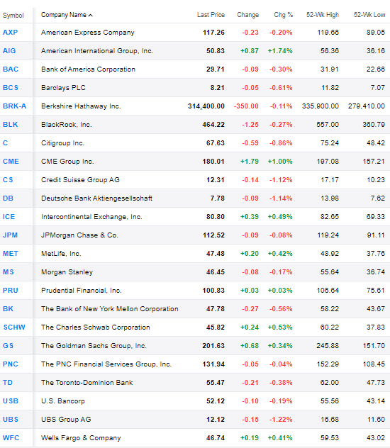Click the +1.74% change percent value
Screen dimensions: 390x448
280,51
